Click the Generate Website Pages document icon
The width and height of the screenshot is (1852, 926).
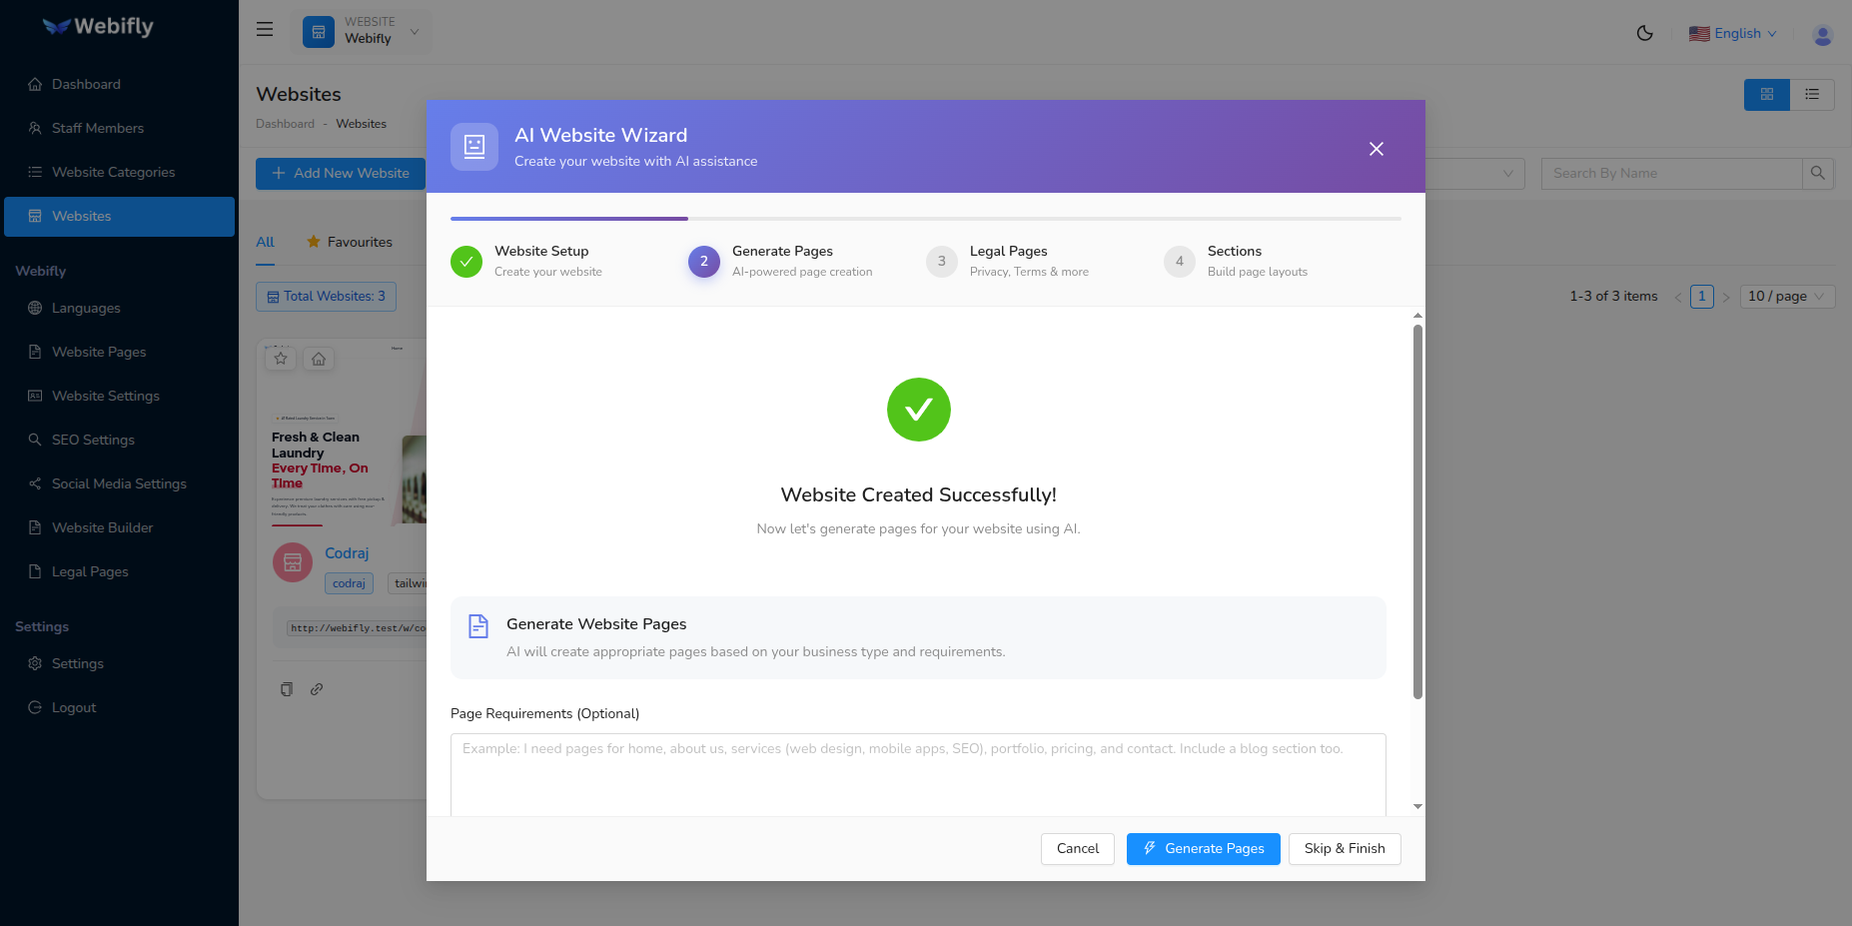[x=477, y=625]
